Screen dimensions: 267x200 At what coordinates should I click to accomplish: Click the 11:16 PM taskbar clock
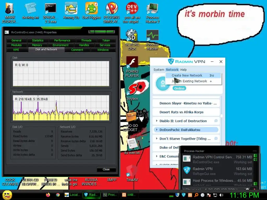[x=244, y=195]
